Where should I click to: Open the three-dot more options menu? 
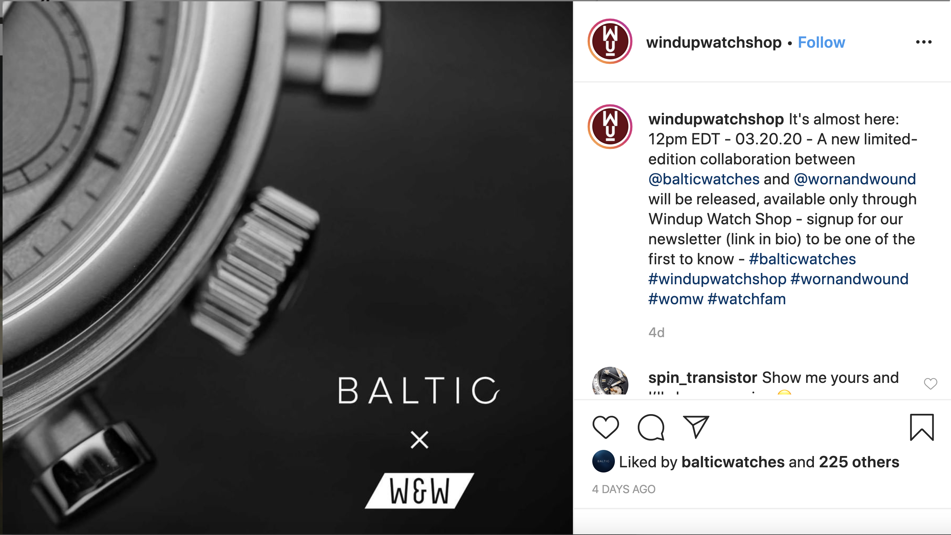924,42
